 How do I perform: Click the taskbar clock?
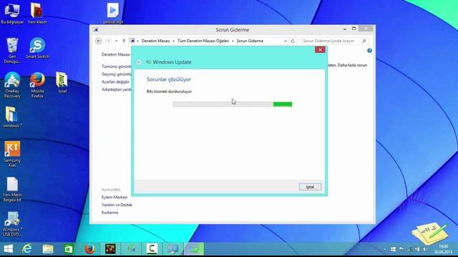tap(443, 249)
